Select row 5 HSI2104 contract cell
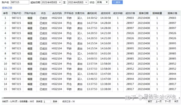Image resolution: width=181 pixels, height=105 pixels. 57,38
